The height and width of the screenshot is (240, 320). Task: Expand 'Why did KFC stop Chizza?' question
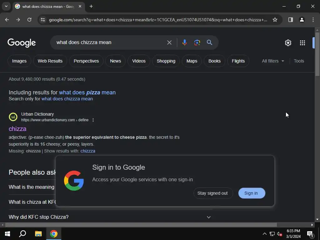point(110,217)
